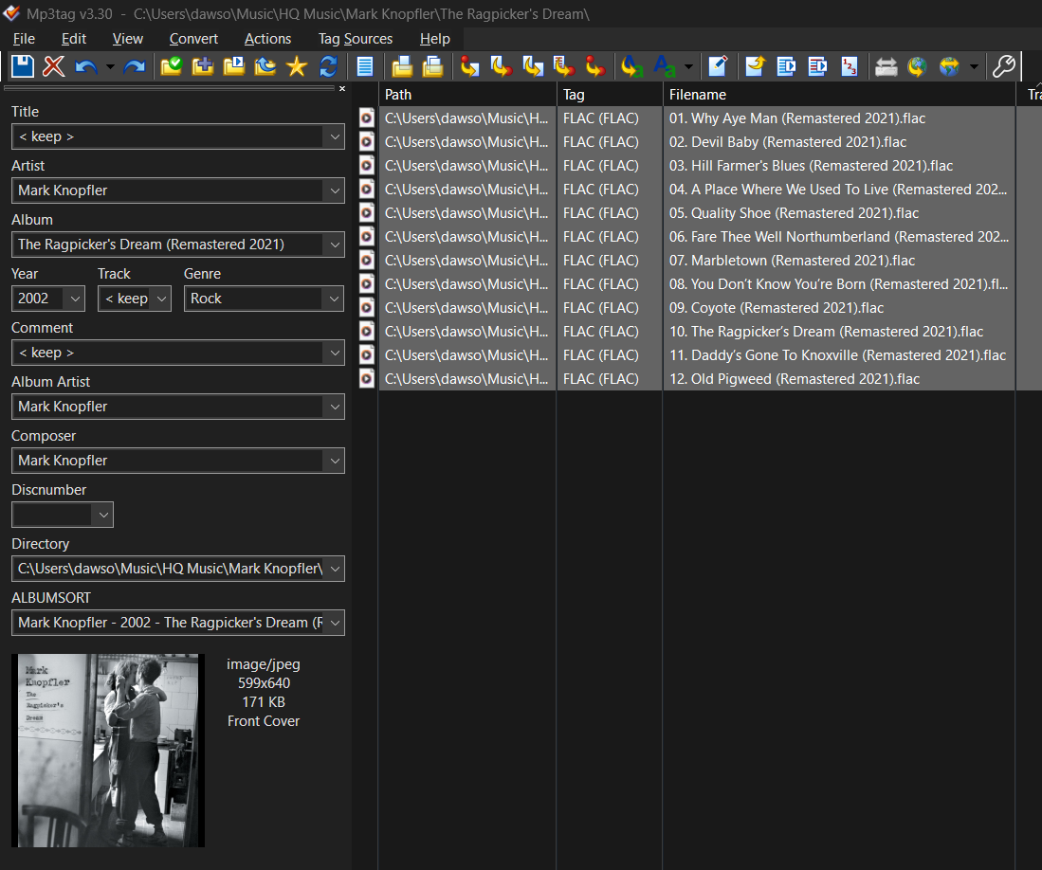The image size is (1042, 870).
Task: Click the Ragpicker's Dream album cover art
Action: tap(108, 751)
